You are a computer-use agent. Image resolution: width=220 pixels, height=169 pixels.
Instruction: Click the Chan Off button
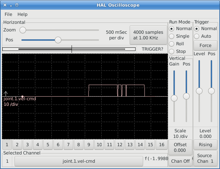(x=180, y=161)
